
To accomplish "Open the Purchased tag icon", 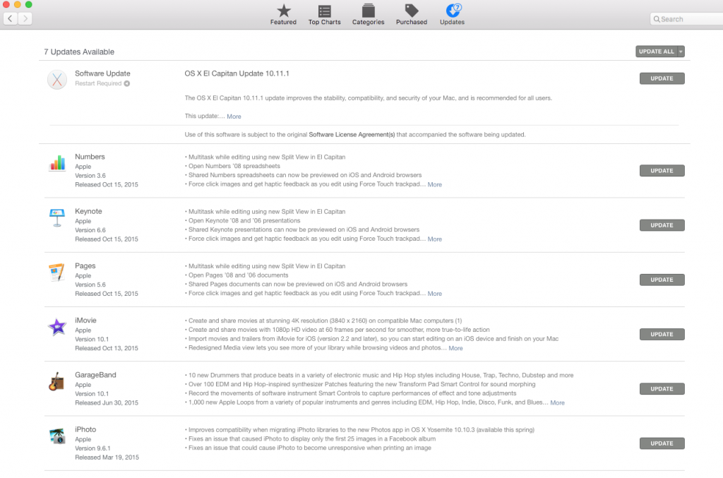I will tap(412, 10).
